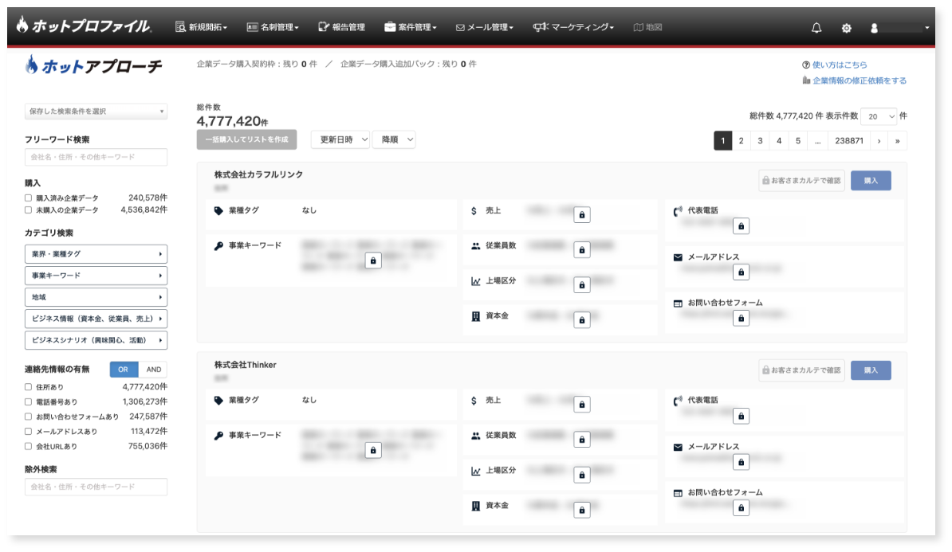952x552 pixels.
Task: Tick メールアドレスあり checkbox
Action: [28, 431]
